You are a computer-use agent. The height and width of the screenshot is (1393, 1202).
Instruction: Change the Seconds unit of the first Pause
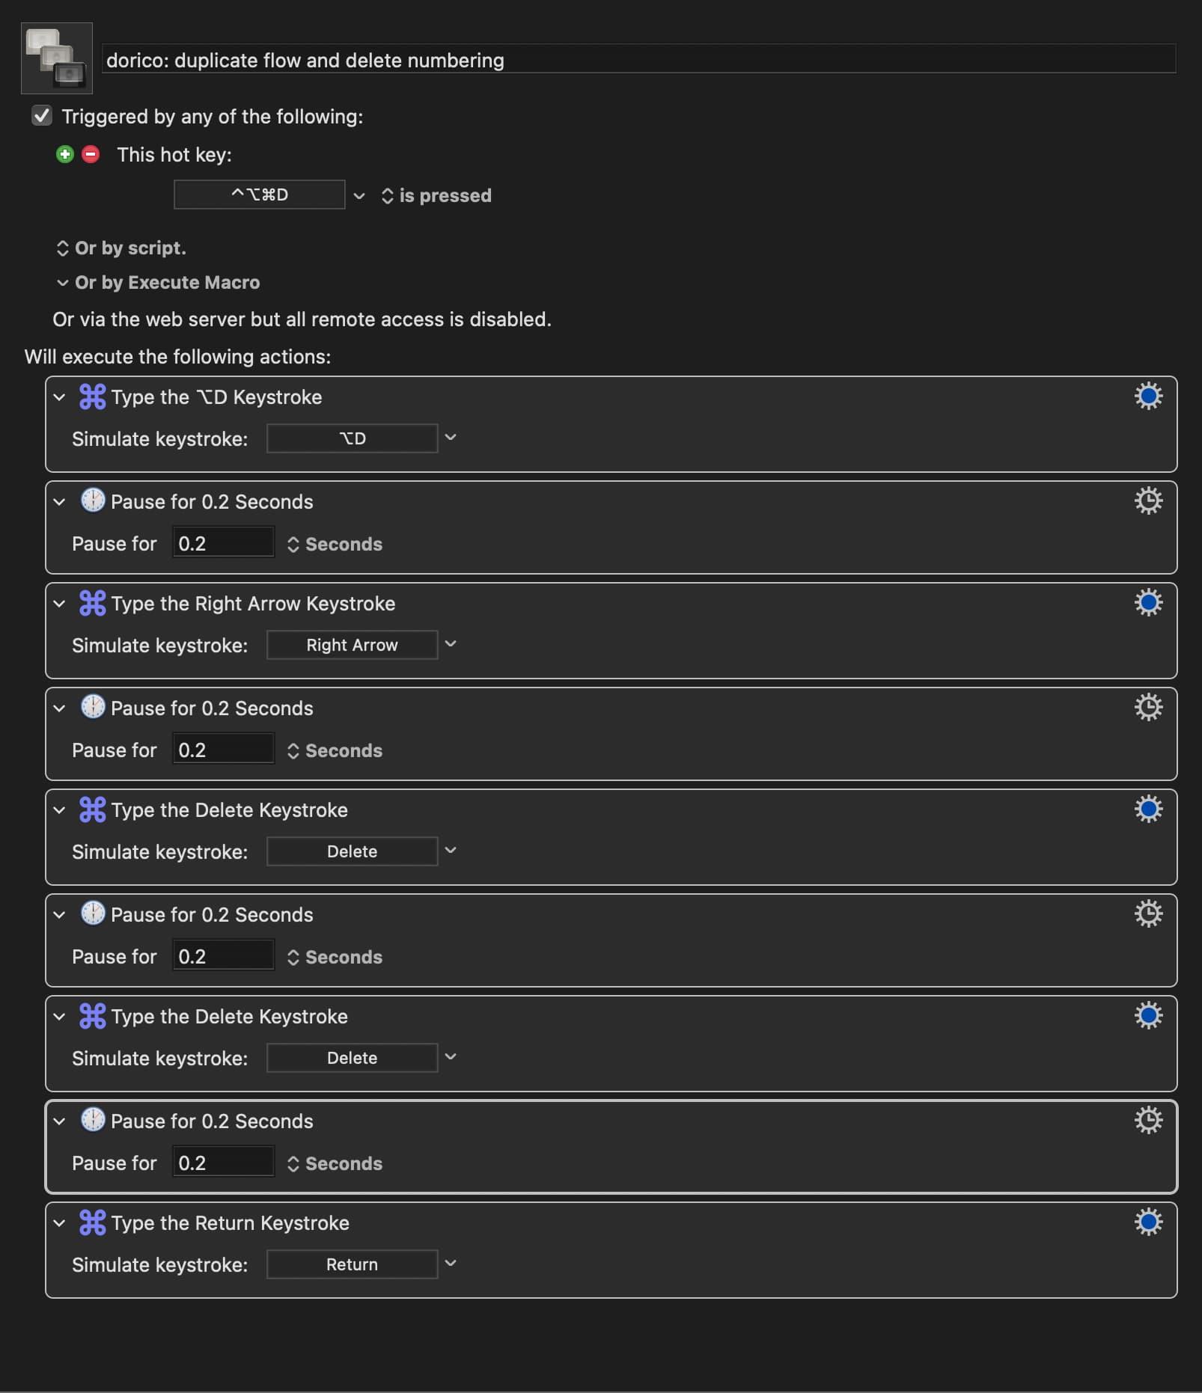tap(335, 544)
